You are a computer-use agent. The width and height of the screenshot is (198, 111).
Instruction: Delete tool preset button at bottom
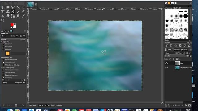[x=16, y=105]
